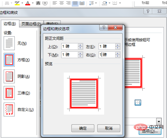Click the 右(G) spacing field
The height and width of the screenshot is (138, 167).
coord(107,55)
